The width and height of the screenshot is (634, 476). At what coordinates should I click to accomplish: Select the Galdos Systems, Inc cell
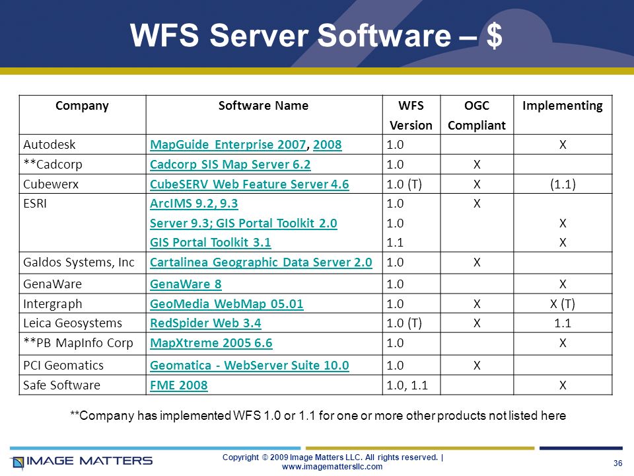coord(82,262)
